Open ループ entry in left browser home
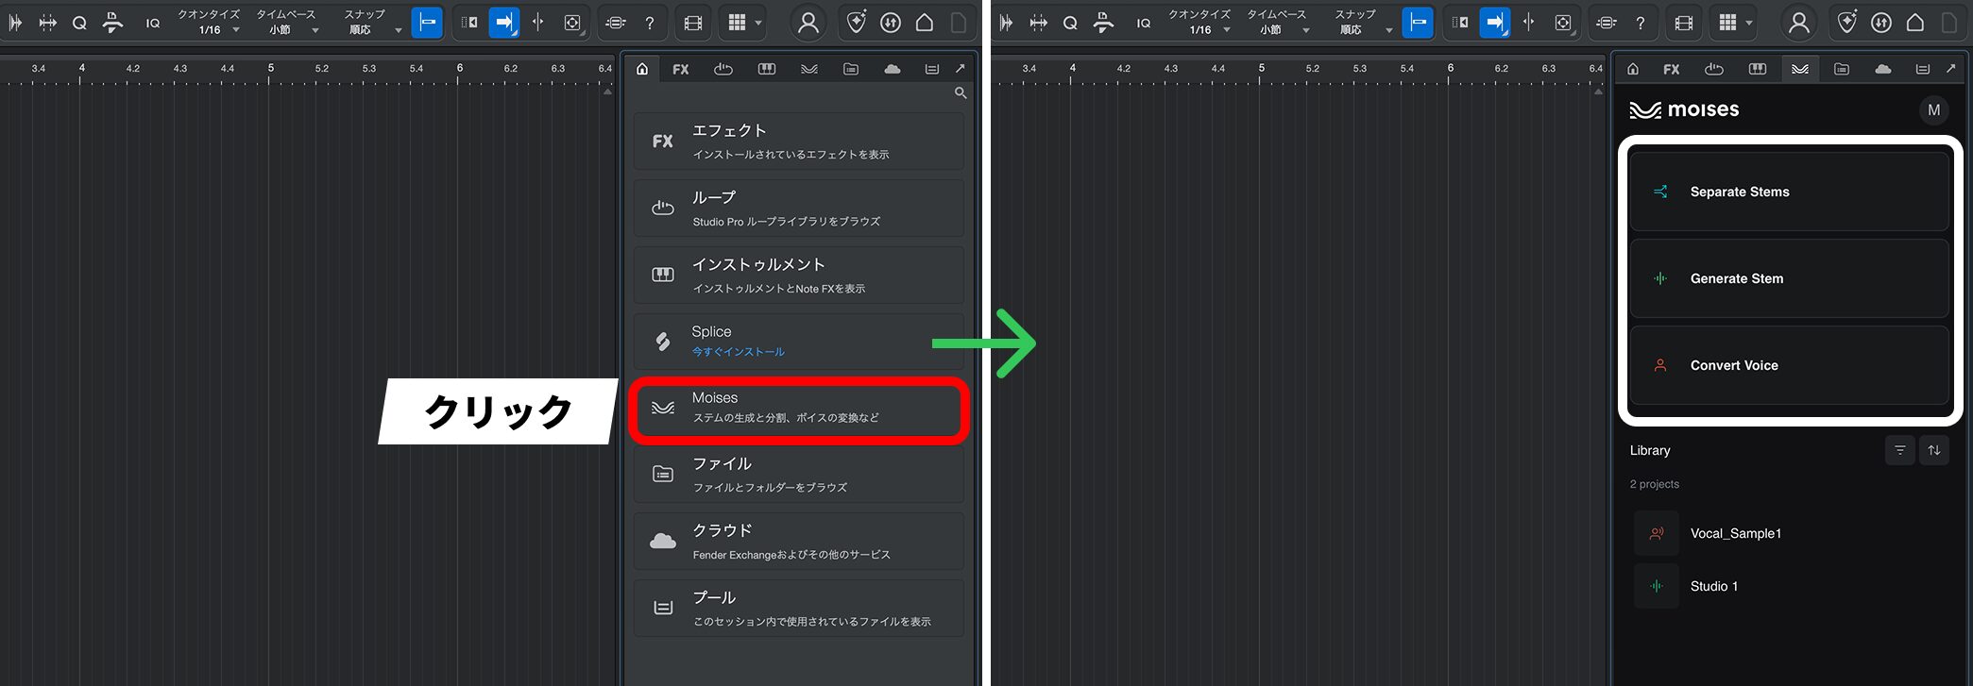Viewport: 1973px width, 686px height. click(x=799, y=209)
